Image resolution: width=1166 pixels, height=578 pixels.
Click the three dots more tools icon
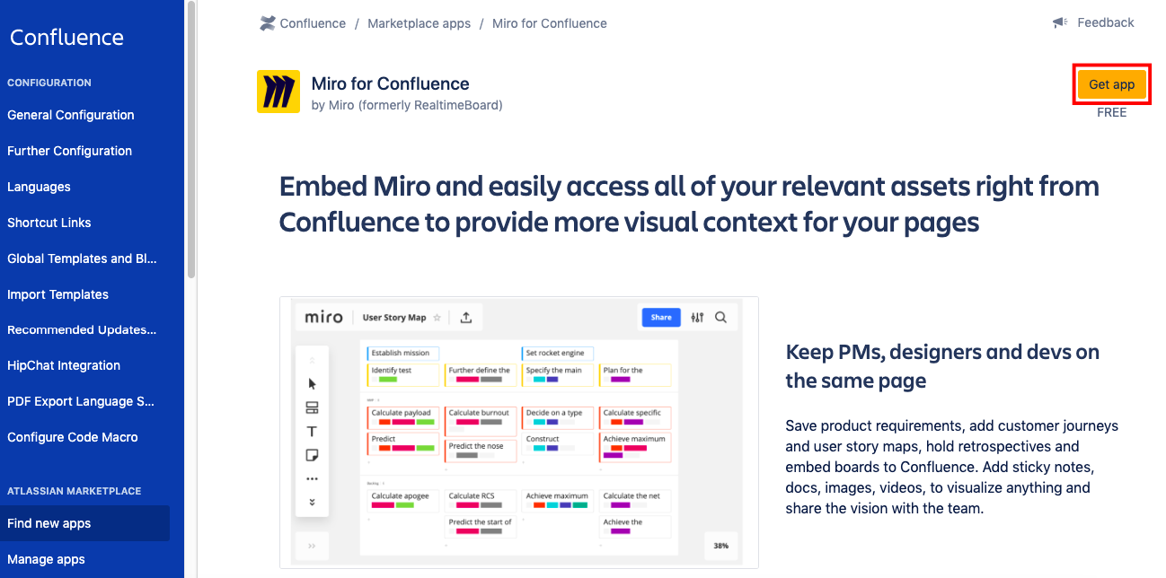coord(312,479)
